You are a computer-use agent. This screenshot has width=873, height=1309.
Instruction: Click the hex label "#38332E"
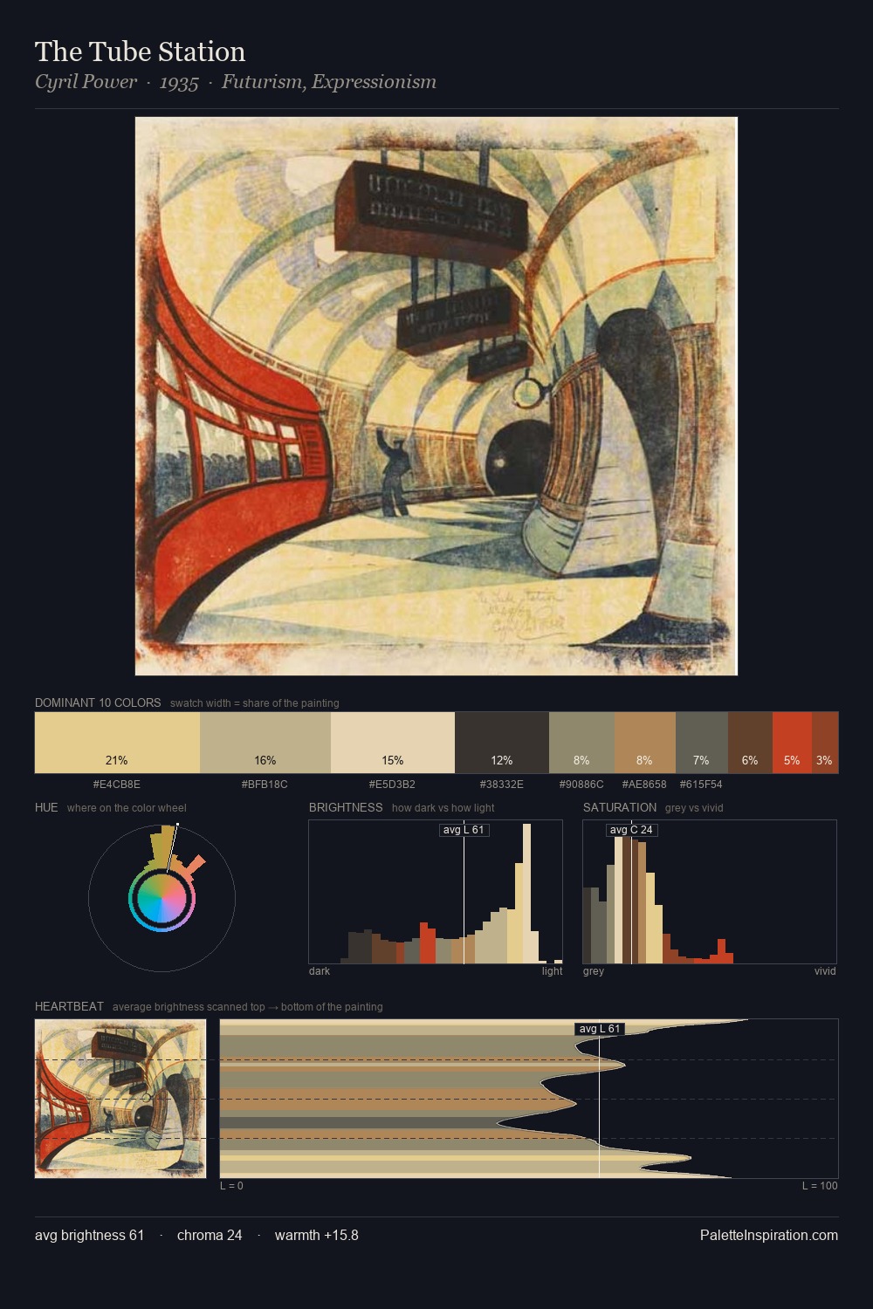pos(501,784)
